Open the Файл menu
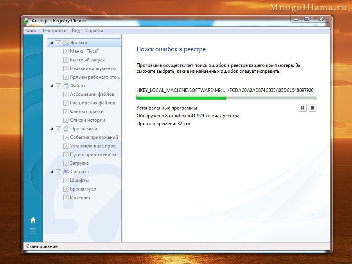Image resolution: width=352 pixels, height=264 pixels. 32,31
